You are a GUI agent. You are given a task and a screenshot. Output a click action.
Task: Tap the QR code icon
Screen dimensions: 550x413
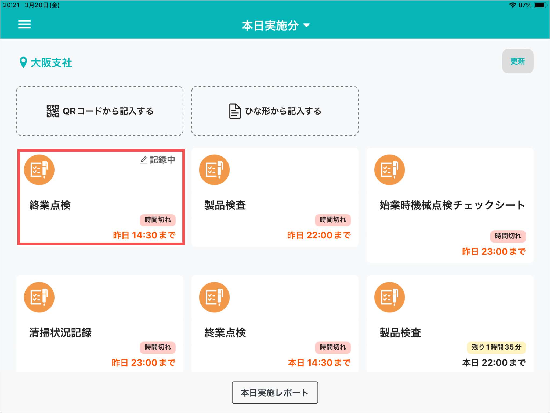point(53,111)
